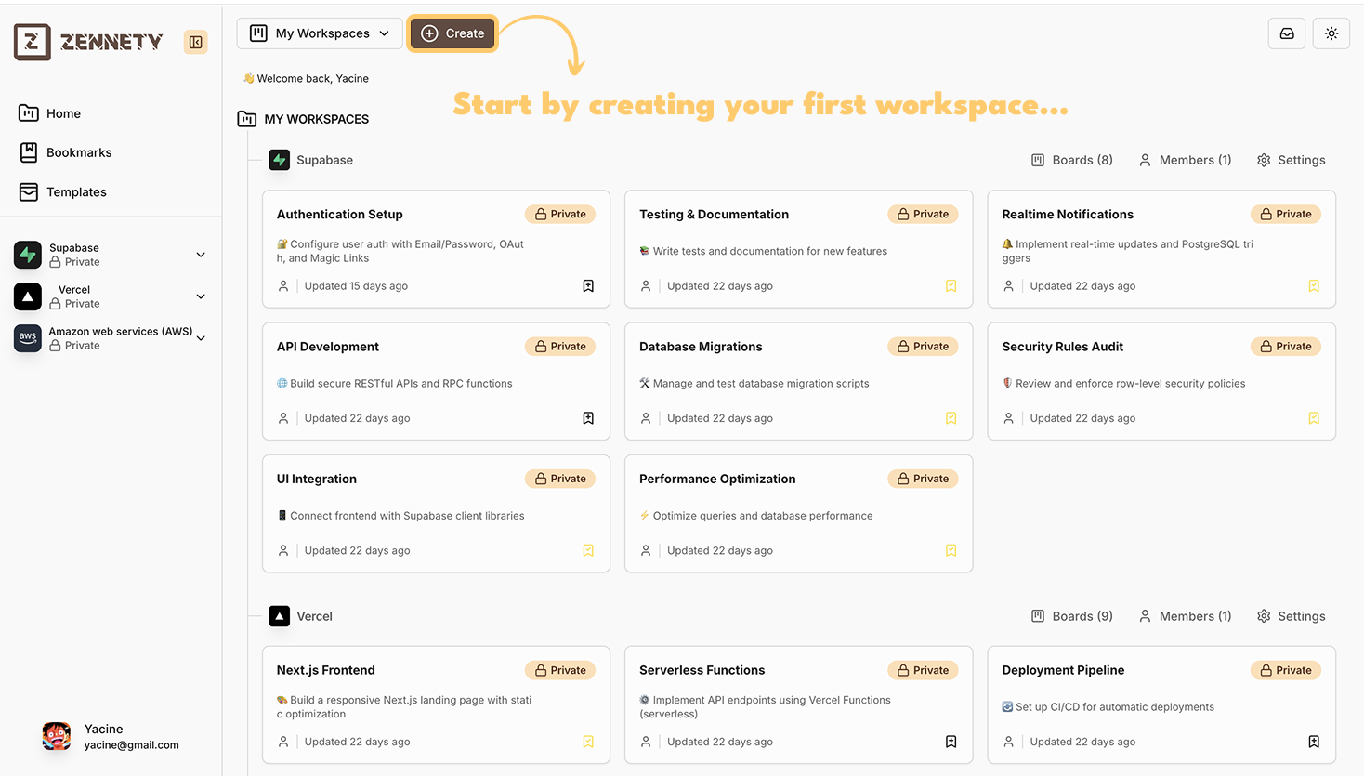Click member icon on UI Integration card
Viewport: 1364px width, 776px height.
pos(283,550)
